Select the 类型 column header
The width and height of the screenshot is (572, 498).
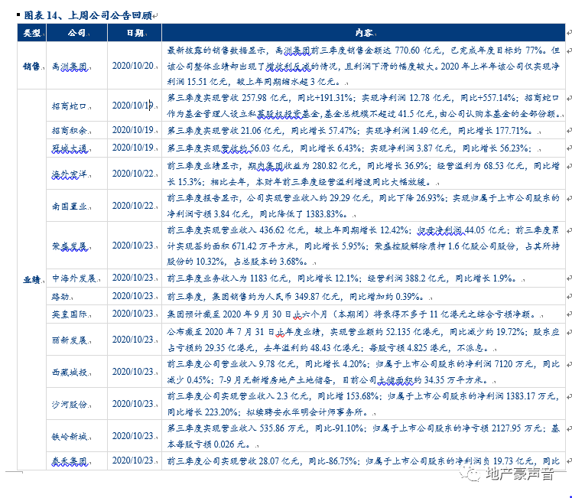[32, 33]
